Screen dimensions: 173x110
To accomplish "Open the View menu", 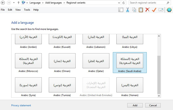I will tap(18, 10).
